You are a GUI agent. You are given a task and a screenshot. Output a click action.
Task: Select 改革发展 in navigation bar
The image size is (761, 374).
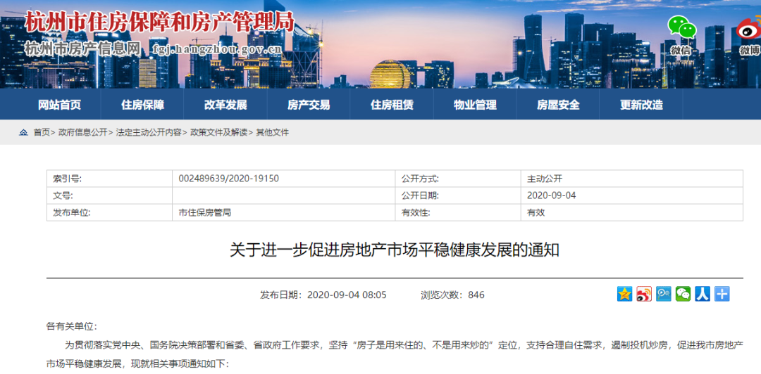point(225,105)
